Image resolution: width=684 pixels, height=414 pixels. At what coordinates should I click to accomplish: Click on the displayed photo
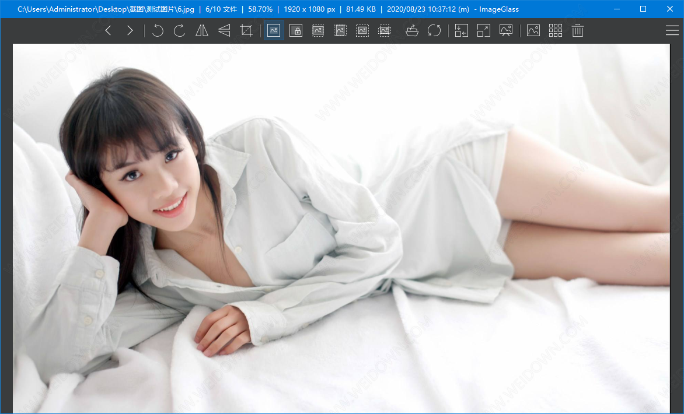coord(341,227)
